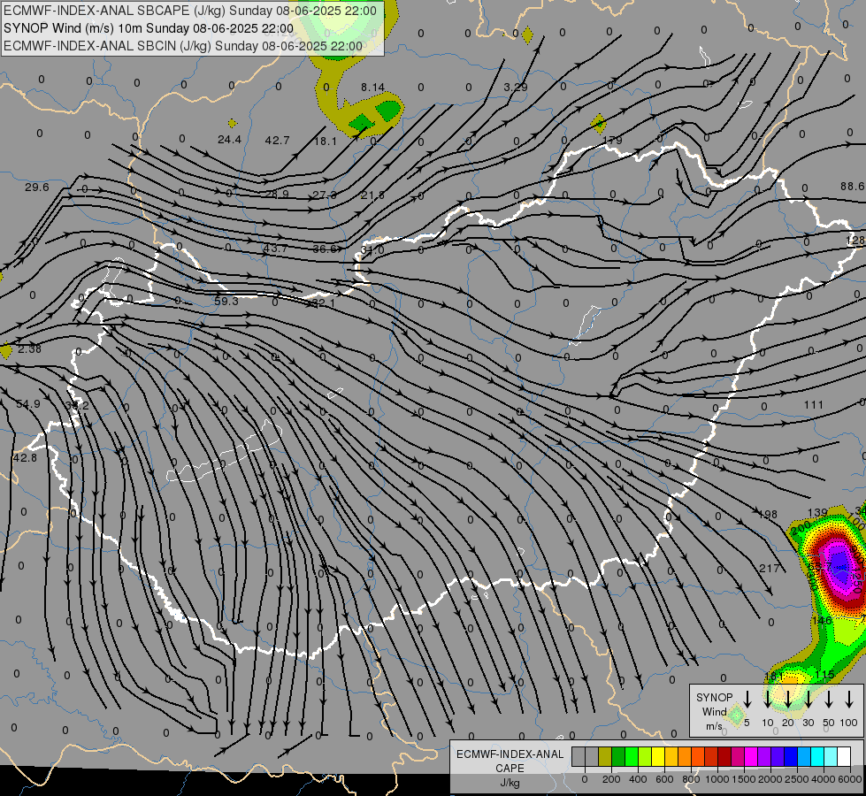Click the 179 value near the diamond marker
866x796 pixels.
[x=612, y=141]
